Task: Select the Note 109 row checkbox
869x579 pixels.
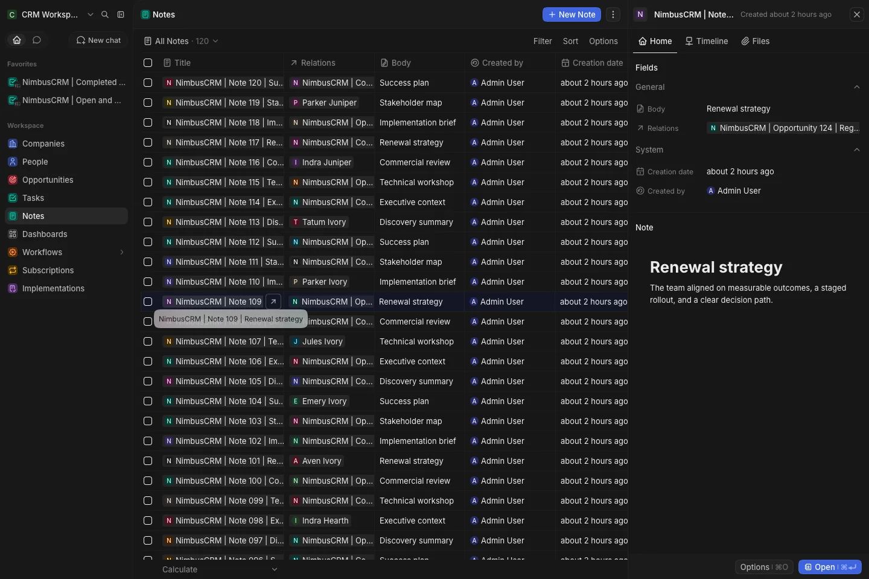Action: coord(148,302)
